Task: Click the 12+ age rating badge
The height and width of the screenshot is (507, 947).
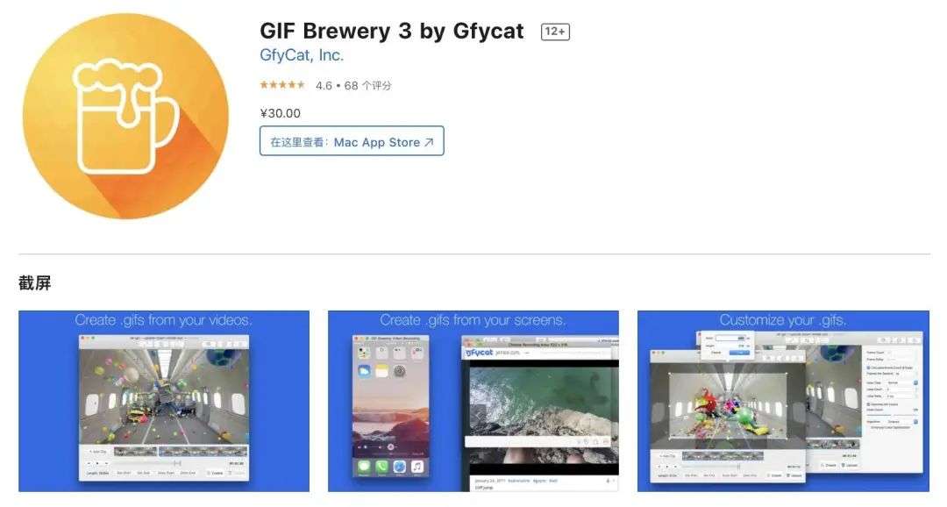Action: pyautogui.click(x=555, y=32)
